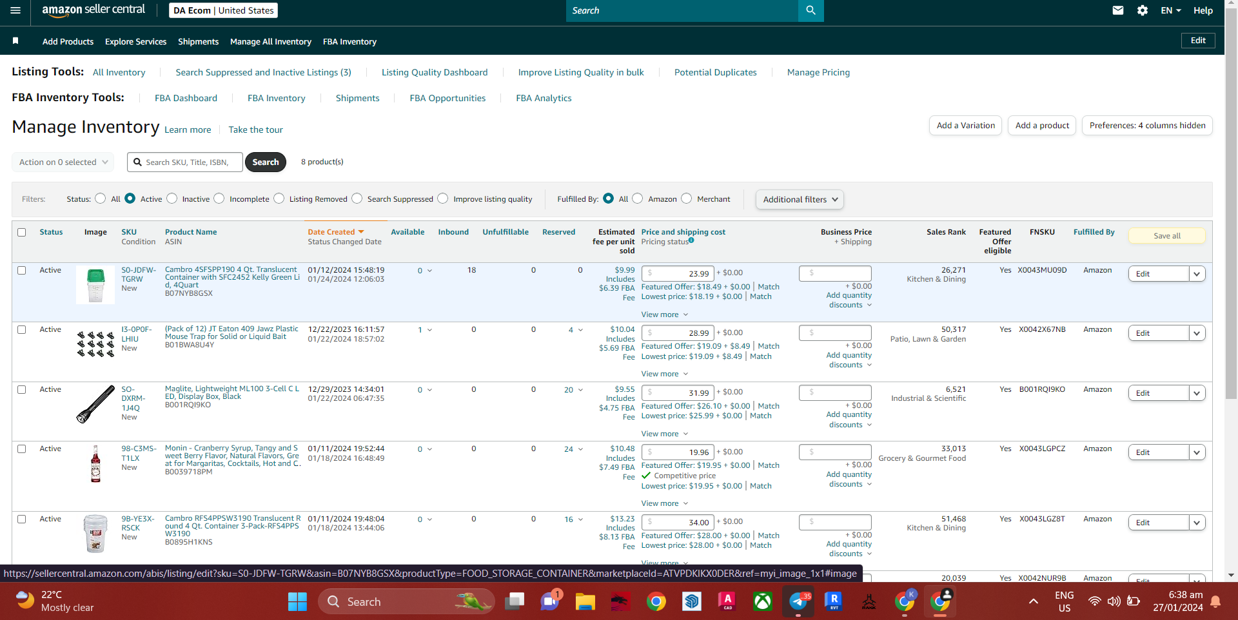Image resolution: width=1238 pixels, height=620 pixels.
Task: Select the Monin Cranberry Syrup row checkbox
Action: point(22,449)
